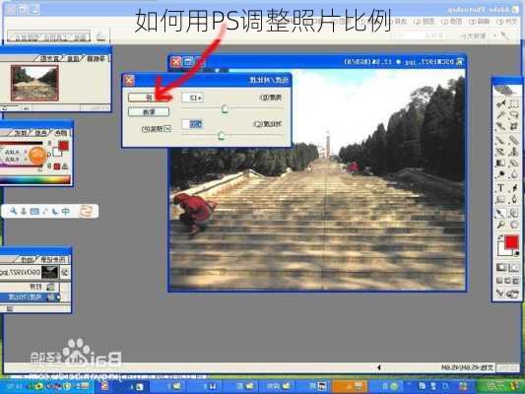525x394 pixels.
Task: Click the 好 (OK) button
Action: click(x=149, y=98)
